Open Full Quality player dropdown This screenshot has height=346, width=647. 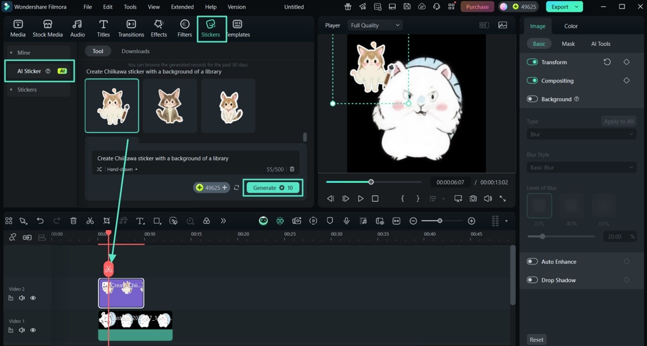click(x=375, y=25)
